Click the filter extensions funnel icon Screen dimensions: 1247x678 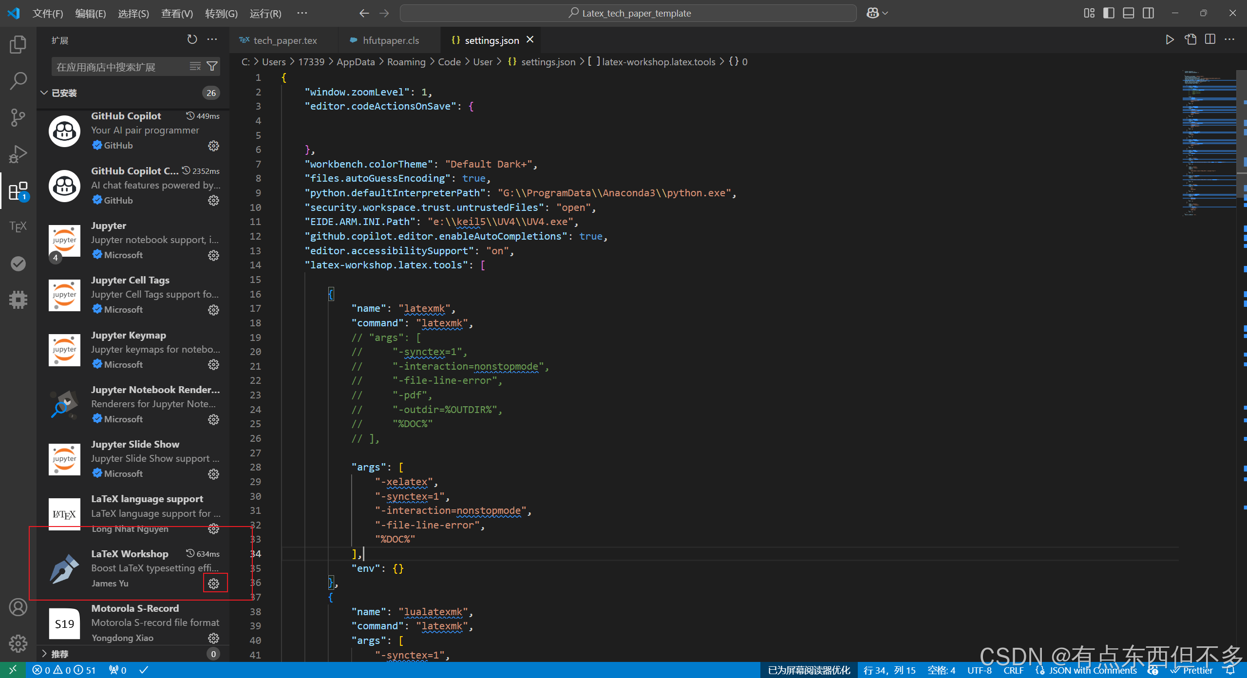(212, 66)
